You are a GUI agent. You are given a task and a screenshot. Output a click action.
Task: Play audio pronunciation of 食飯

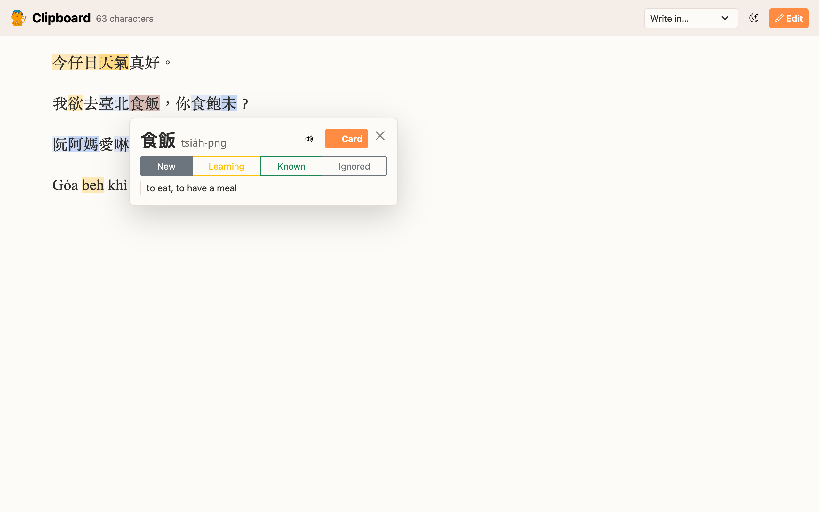click(x=309, y=139)
